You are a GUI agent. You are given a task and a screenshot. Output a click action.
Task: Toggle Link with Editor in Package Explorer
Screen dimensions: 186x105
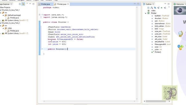[23, 4]
